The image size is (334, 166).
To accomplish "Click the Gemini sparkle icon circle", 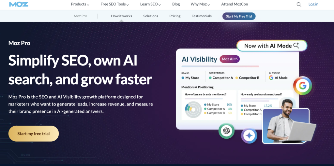I will point(249,136).
